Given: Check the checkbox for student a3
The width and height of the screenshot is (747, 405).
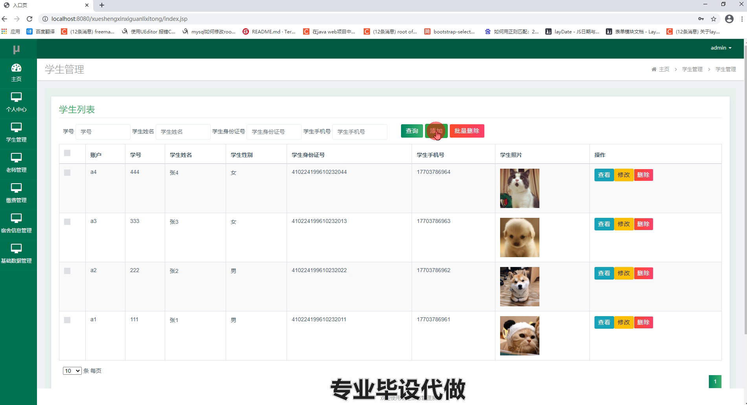Looking at the screenshot, I should [67, 222].
